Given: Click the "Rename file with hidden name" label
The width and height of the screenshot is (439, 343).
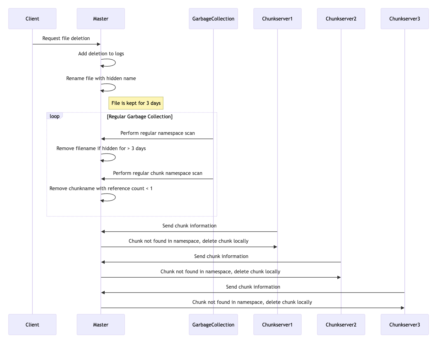Looking at the screenshot, I should 101,78.
